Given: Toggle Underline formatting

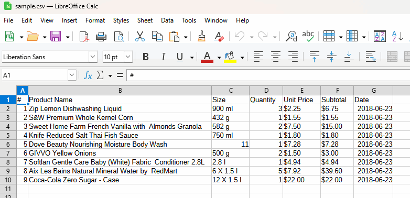Looking at the screenshot, I should tap(180, 57).
